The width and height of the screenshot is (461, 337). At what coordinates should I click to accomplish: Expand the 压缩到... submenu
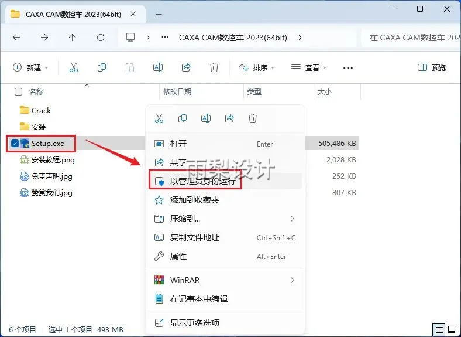point(293,219)
